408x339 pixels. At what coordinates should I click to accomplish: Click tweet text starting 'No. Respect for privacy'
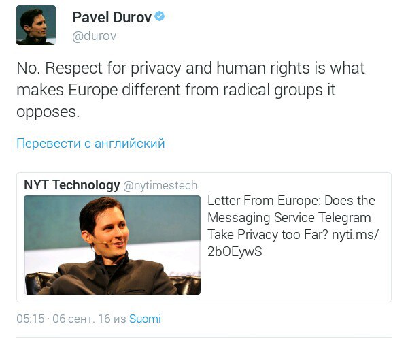(190, 90)
